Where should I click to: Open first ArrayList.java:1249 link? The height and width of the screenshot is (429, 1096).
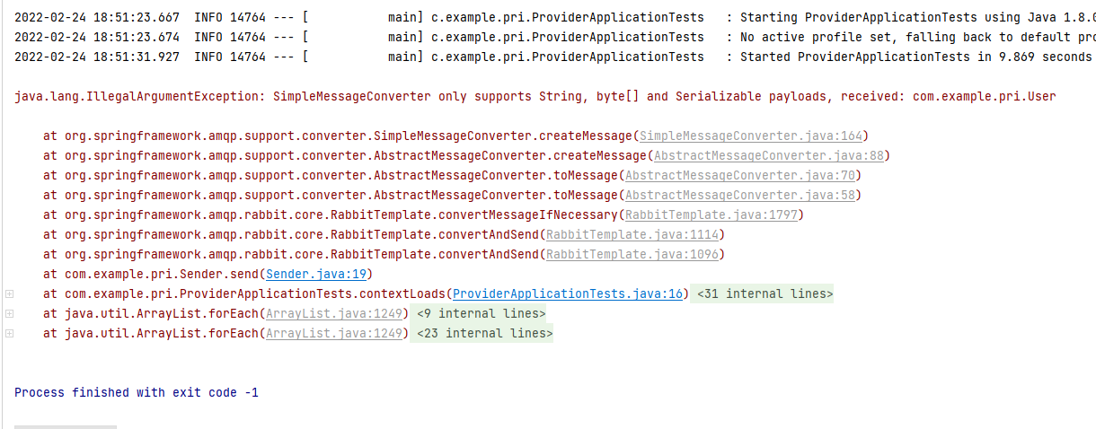[x=333, y=313]
